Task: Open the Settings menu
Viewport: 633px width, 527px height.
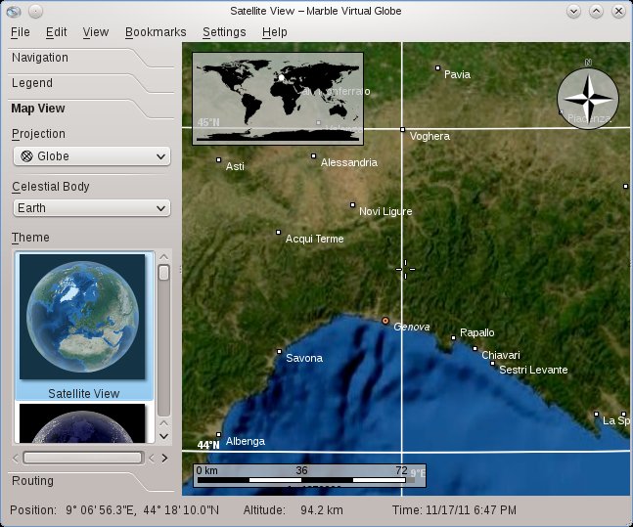Action: tap(224, 32)
